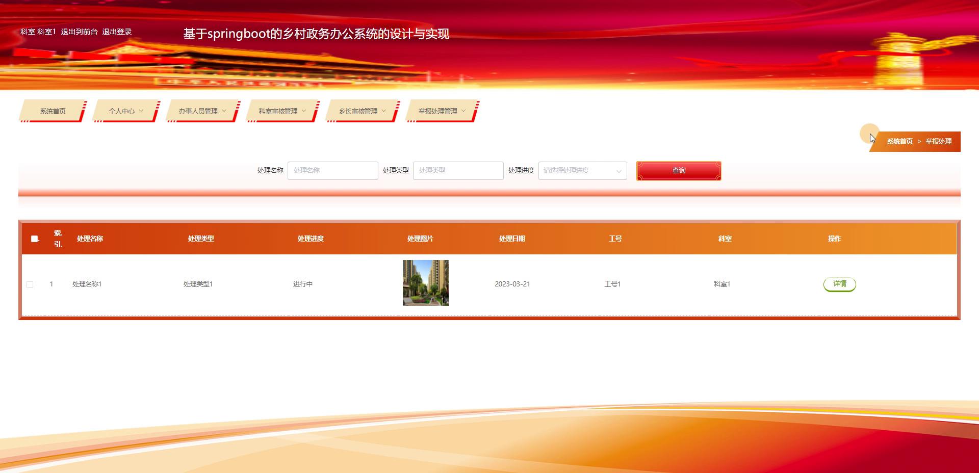Click the 处理进度 column header
979x473 pixels.
click(311, 239)
